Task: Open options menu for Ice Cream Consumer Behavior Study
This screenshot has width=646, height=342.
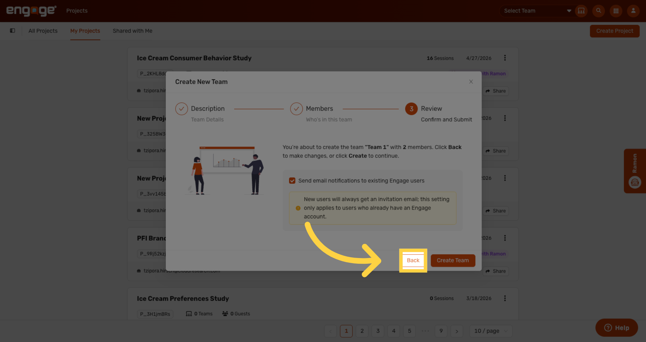Action: pyautogui.click(x=505, y=58)
